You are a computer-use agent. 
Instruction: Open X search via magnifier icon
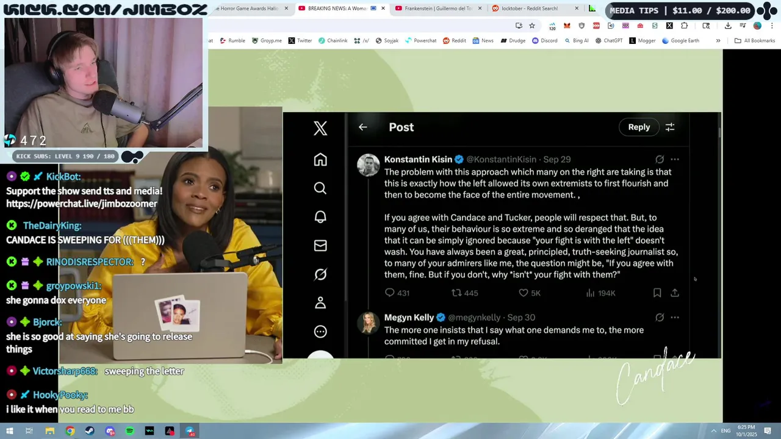point(320,188)
